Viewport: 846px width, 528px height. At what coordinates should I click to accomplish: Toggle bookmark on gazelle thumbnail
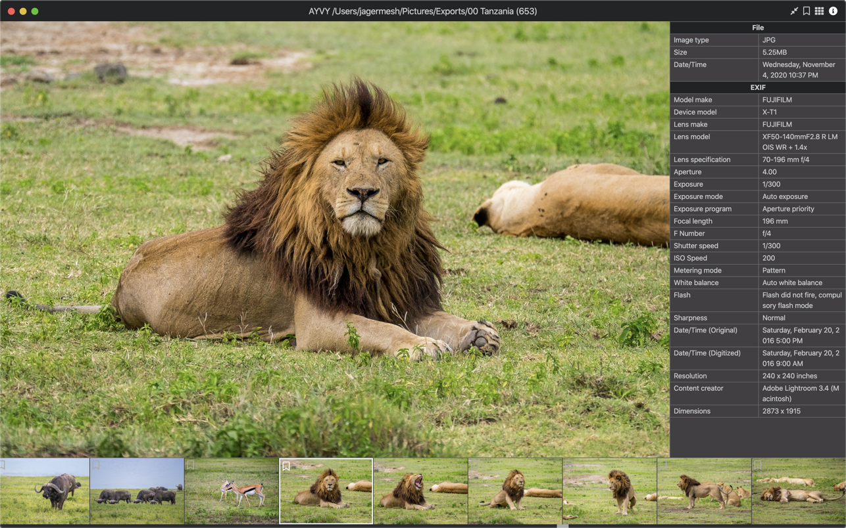(191, 465)
